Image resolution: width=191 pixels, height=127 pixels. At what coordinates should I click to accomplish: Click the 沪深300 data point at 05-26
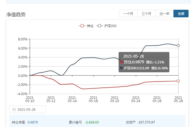pos(157,45)
